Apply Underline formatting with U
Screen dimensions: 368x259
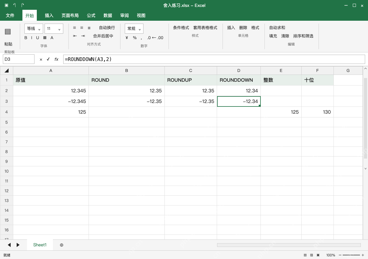37,38
